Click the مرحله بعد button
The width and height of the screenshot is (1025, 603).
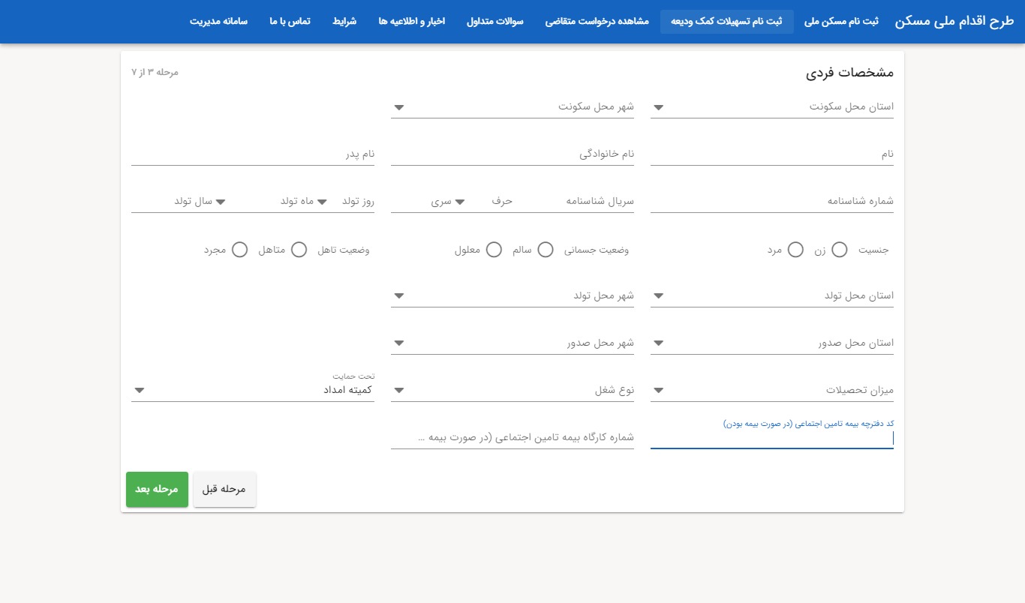pyautogui.click(x=157, y=489)
